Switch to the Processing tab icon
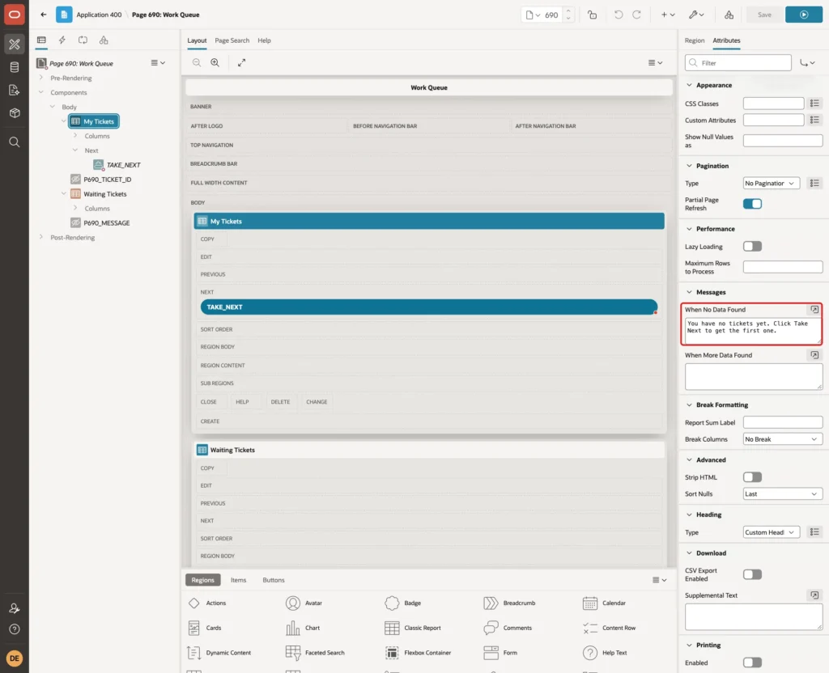 (83, 40)
